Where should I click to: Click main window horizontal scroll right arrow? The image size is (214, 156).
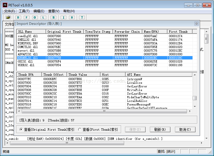201,143
